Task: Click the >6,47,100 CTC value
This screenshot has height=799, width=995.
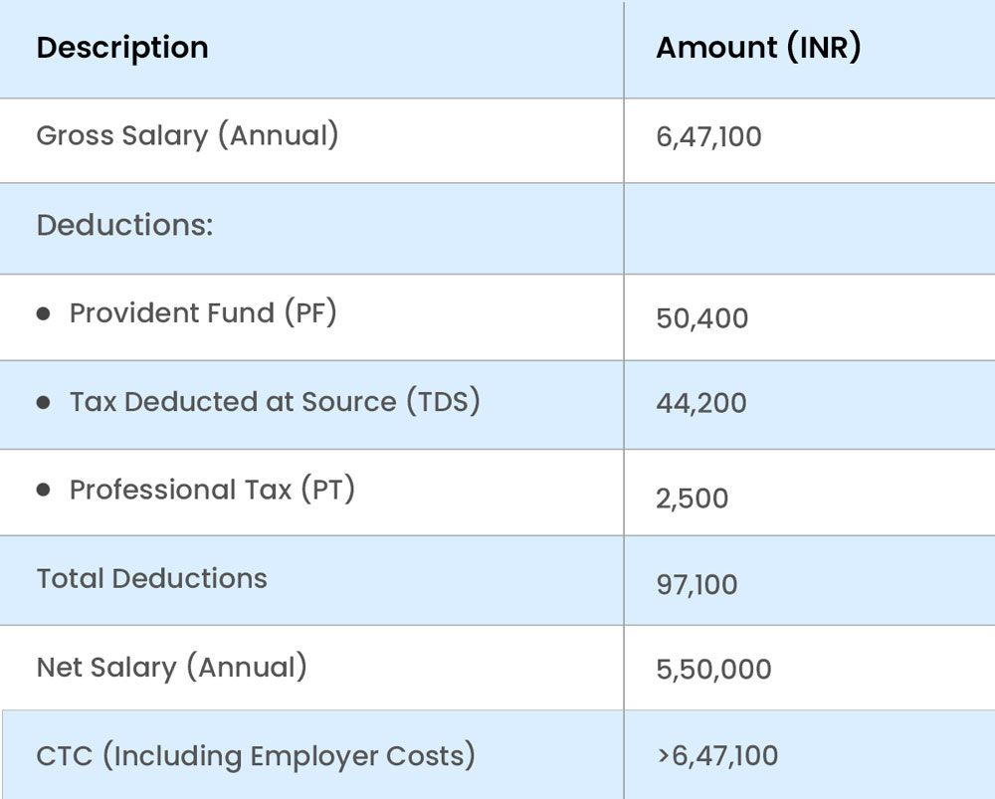Action: point(716,756)
